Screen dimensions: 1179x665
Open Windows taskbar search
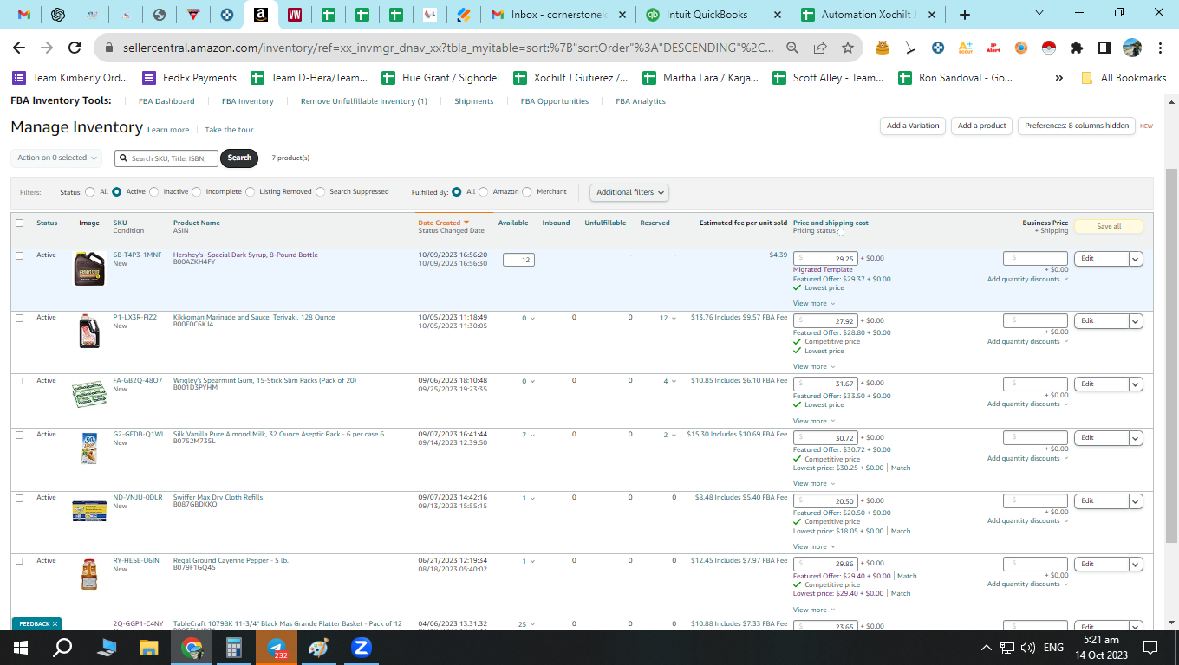(x=62, y=647)
